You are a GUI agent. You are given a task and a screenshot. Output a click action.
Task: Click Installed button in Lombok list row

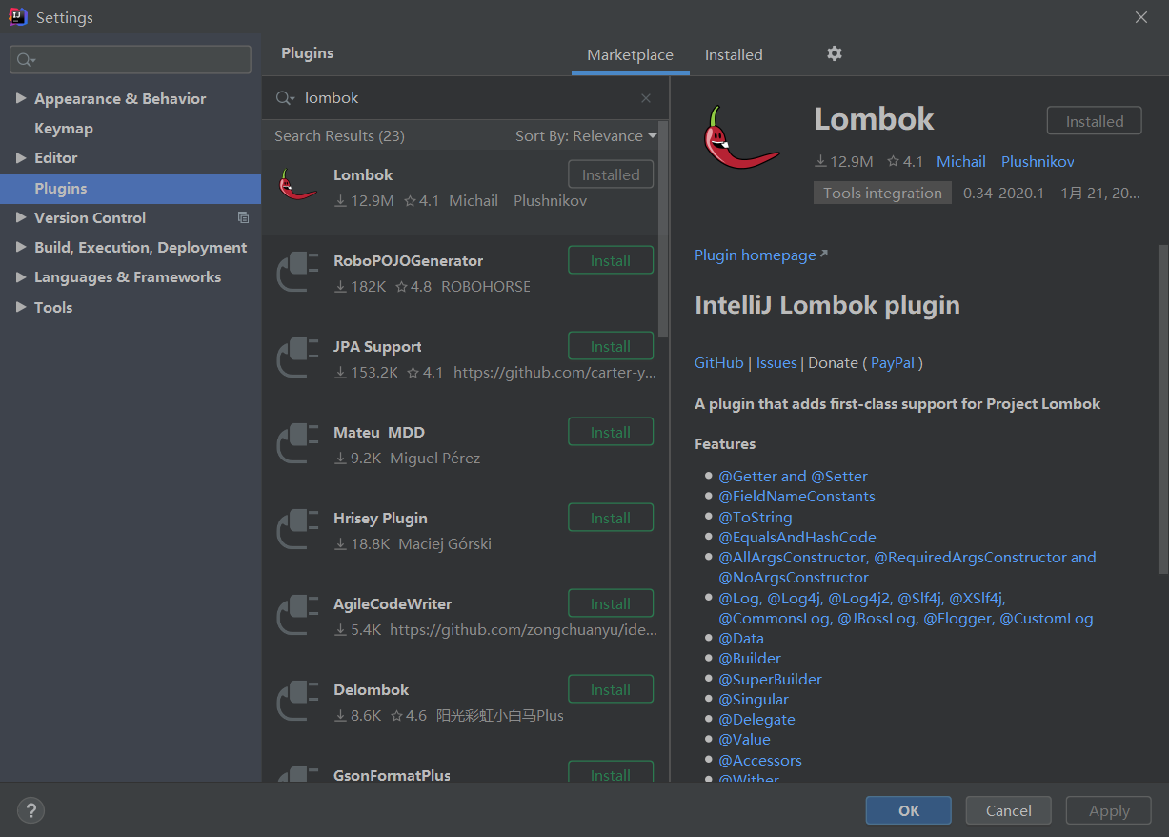(611, 174)
